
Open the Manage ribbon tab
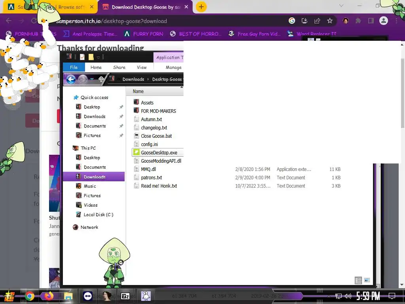pyautogui.click(x=173, y=67)
